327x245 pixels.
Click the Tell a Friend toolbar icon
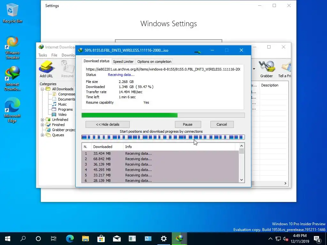(x=285, y=69)
